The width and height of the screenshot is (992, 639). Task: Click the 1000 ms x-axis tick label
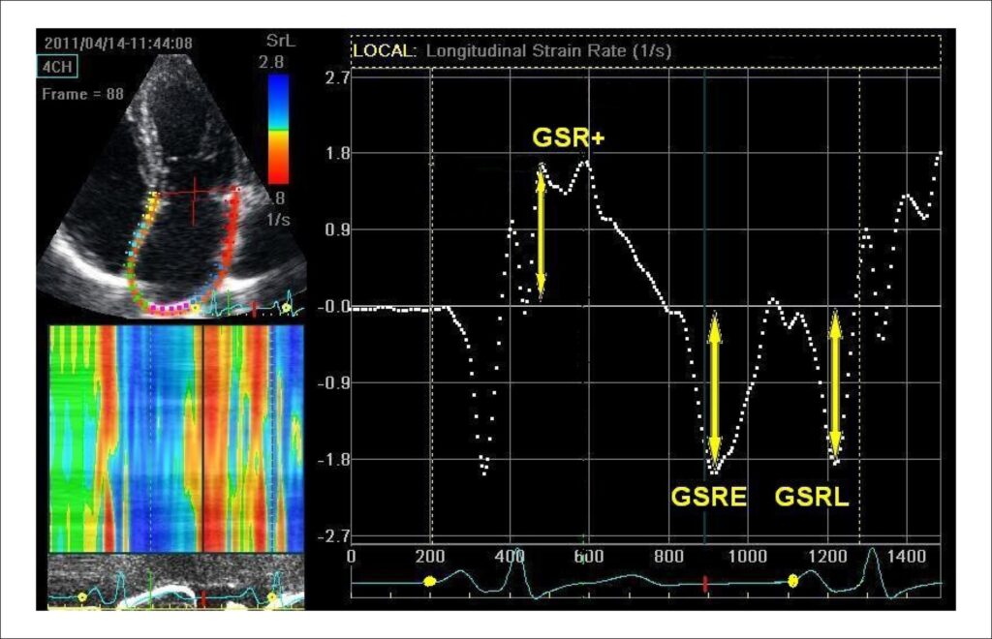[x=748, y=556]
